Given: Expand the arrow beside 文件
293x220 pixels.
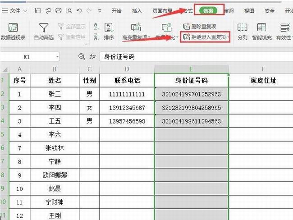Looking at the screenshot, I should point(25,11).
